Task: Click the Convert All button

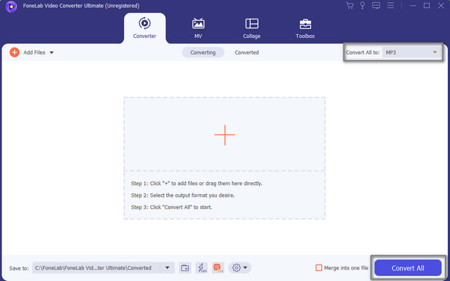Action: coord(408,268)
